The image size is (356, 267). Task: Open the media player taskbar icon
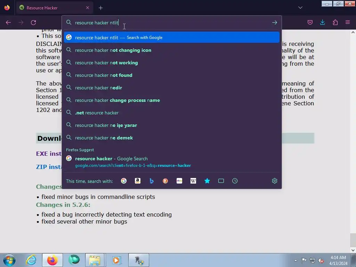116,260
